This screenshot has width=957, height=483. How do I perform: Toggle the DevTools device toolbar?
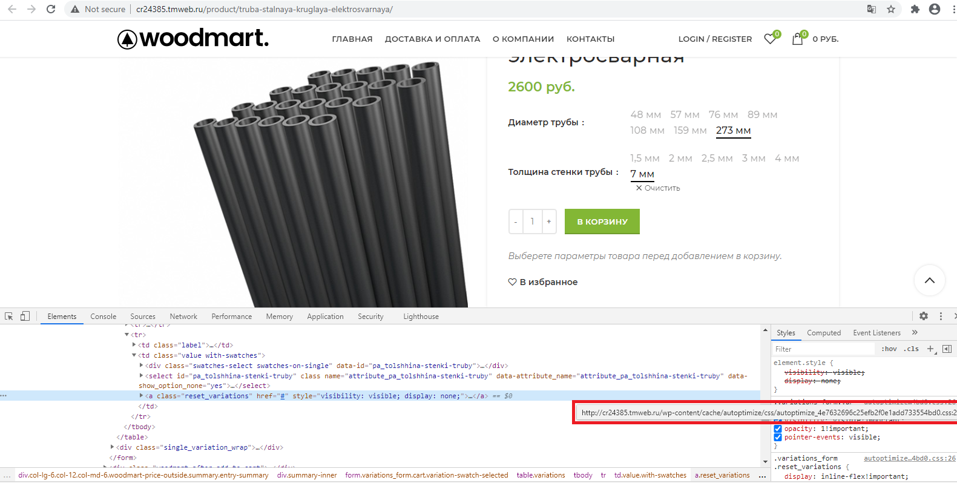[25, 316]
